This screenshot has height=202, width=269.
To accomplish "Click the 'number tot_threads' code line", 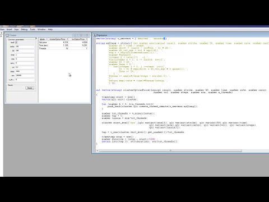I will (x=128, y=113).
